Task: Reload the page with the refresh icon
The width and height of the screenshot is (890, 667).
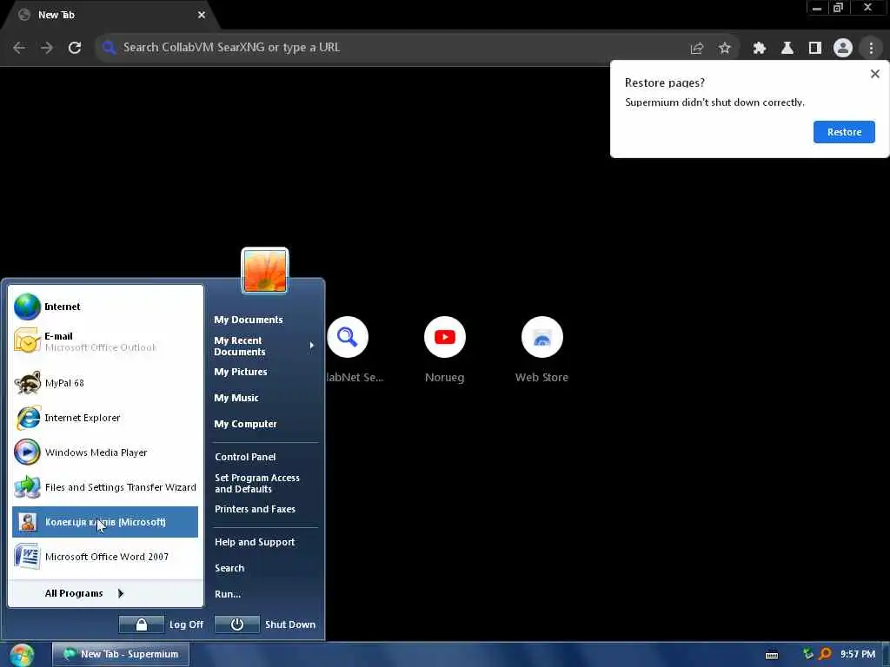Action: coord(75,48)
